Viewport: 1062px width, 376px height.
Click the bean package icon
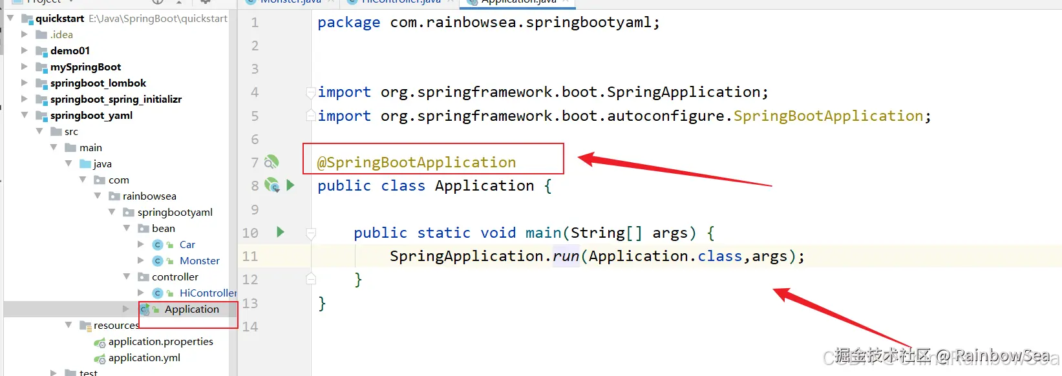pos(143,229)
